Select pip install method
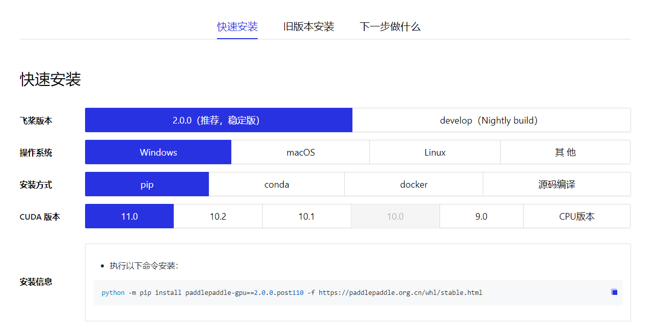 click(147, 184)
